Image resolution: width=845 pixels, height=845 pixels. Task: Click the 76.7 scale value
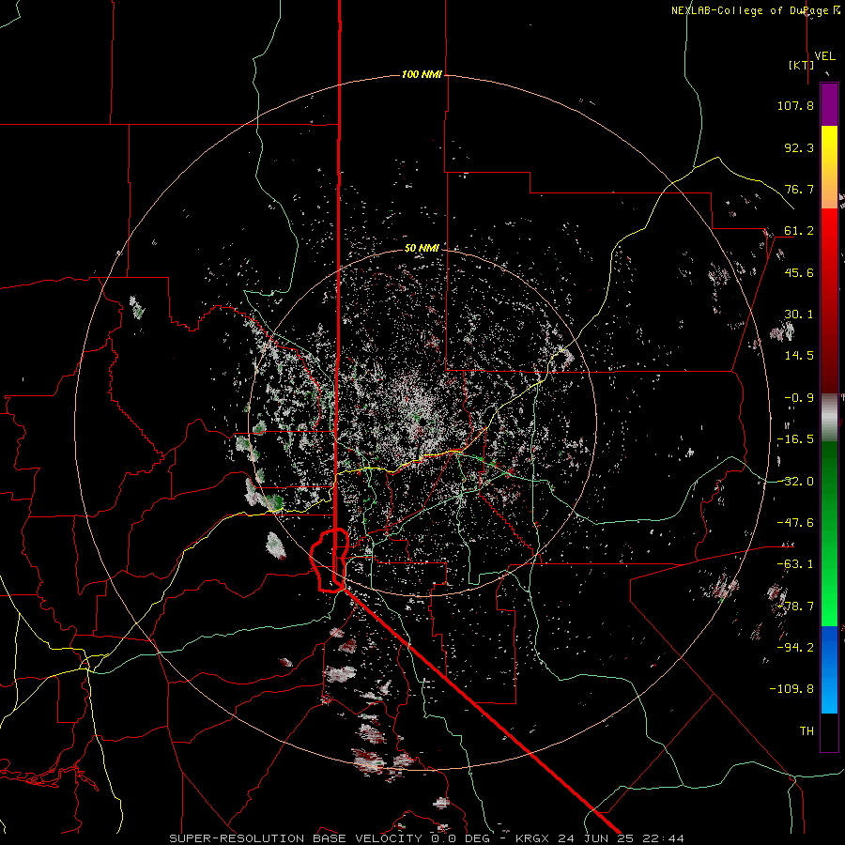click(799, 189)
